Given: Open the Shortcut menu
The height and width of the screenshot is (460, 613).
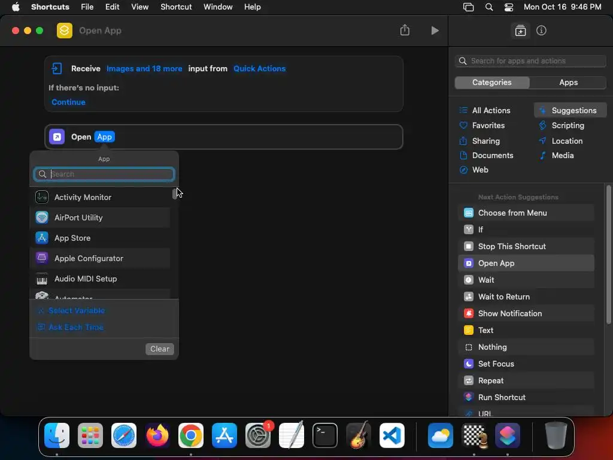Looking at the screenshot, I should (176, 7).
